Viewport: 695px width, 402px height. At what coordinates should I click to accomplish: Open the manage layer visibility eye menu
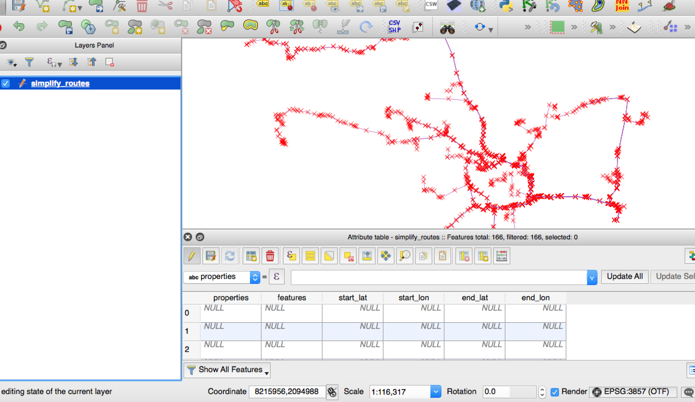(x=12, y=63)
